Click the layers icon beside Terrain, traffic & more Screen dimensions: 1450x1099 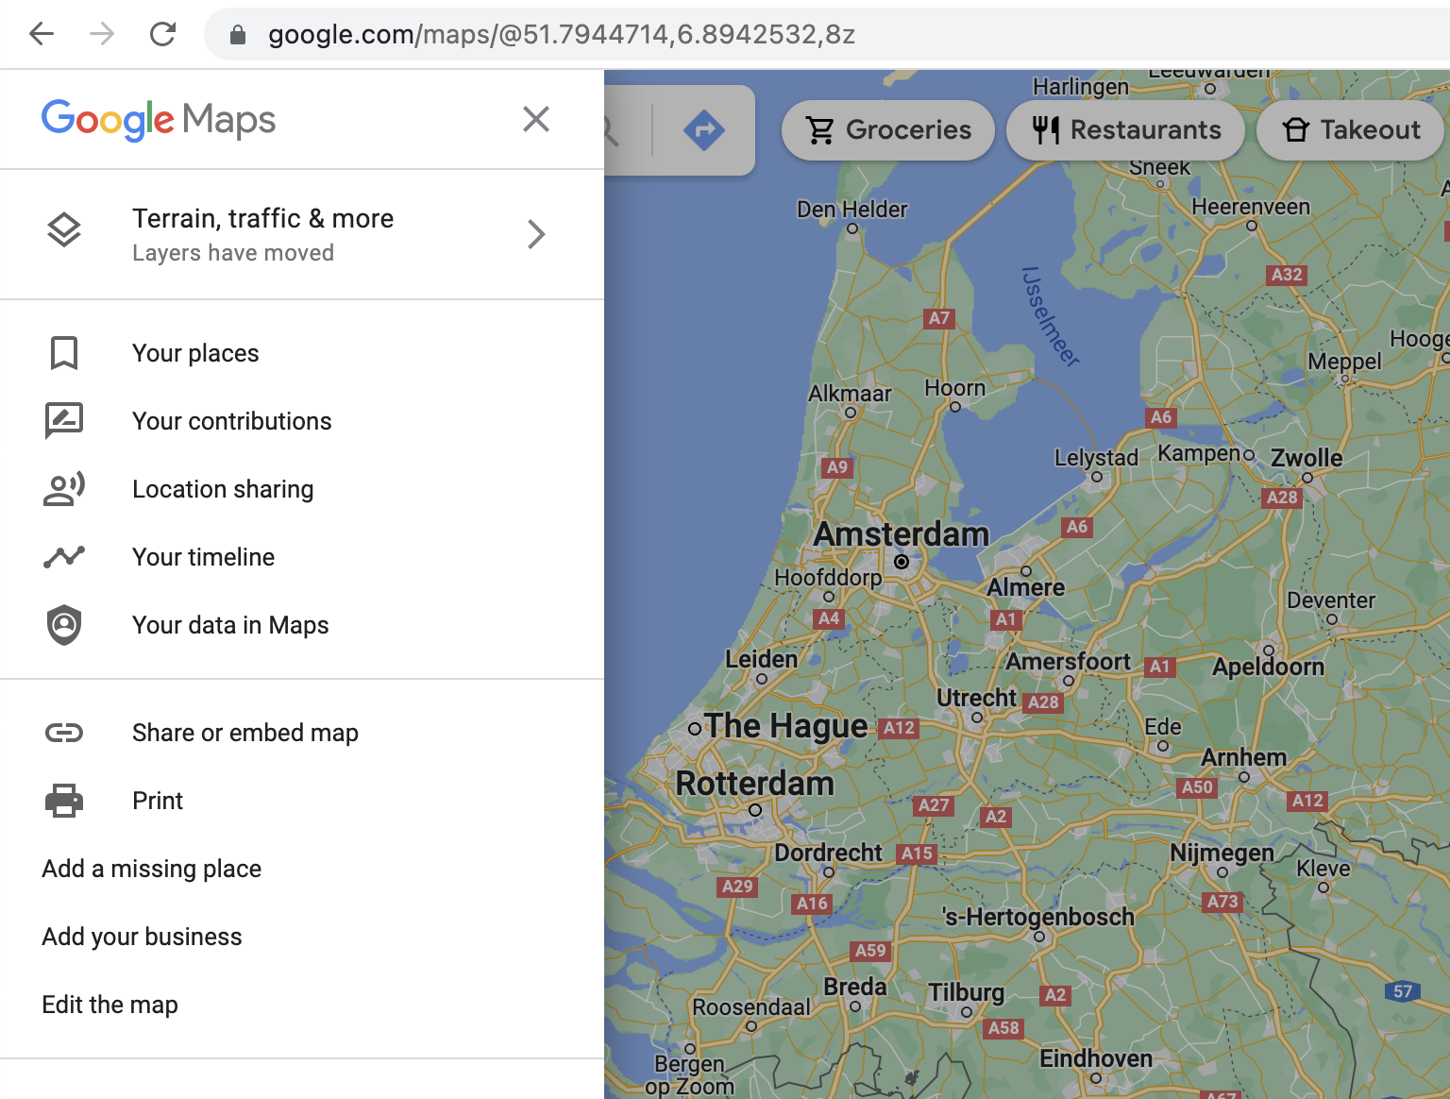click(x=64, y=231)
